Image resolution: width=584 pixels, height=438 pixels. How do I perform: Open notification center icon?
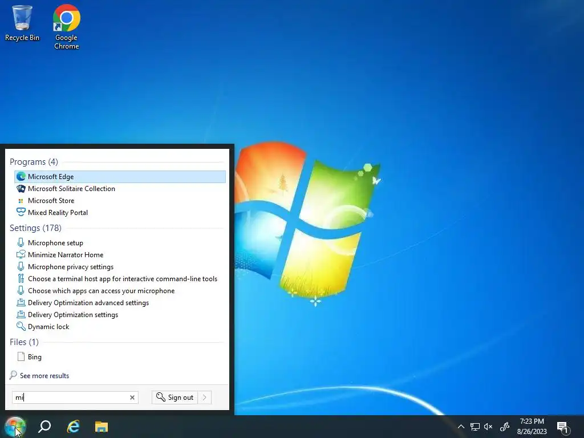[563, 427]
